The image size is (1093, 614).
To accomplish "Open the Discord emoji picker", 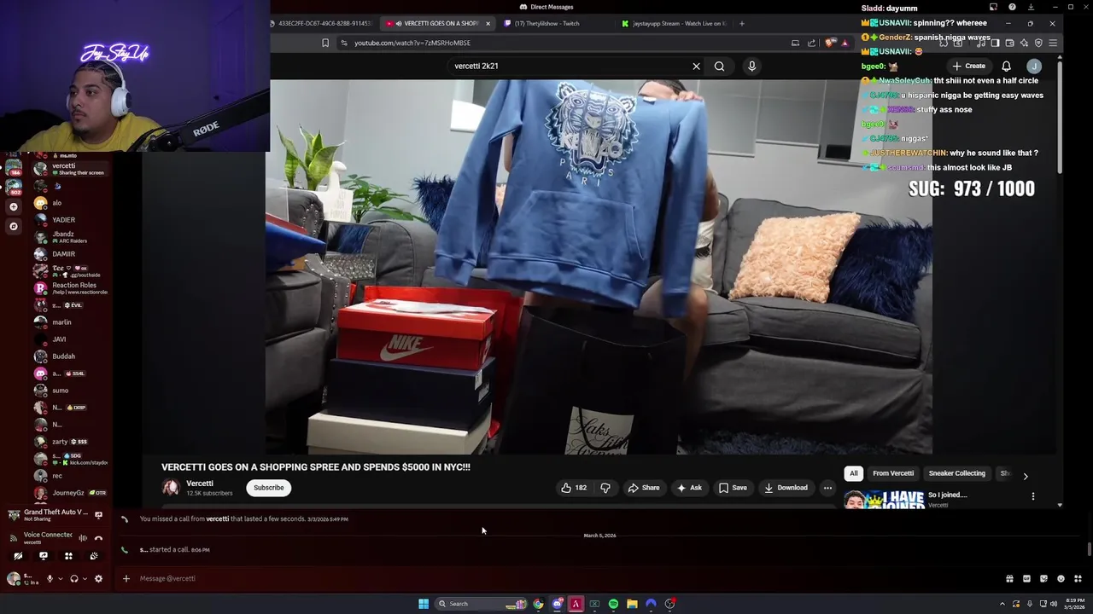I will 1061,579.
